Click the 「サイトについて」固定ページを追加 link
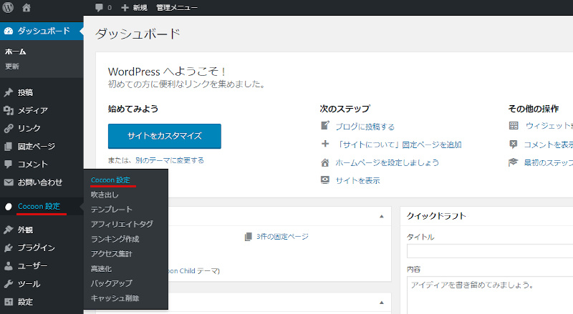The height and width of the screenshot is (314, 573). 399,144
